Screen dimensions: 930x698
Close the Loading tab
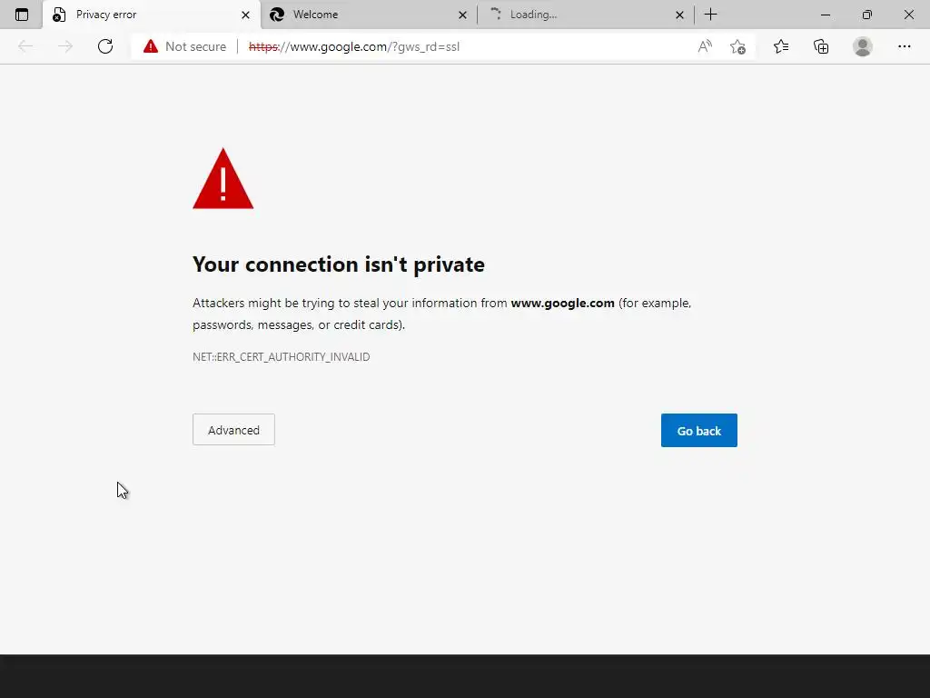[x=679, y=15]
